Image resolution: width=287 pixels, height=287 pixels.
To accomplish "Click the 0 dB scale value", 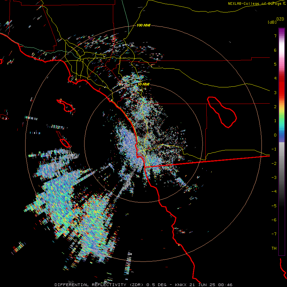I will coord(275,135).
